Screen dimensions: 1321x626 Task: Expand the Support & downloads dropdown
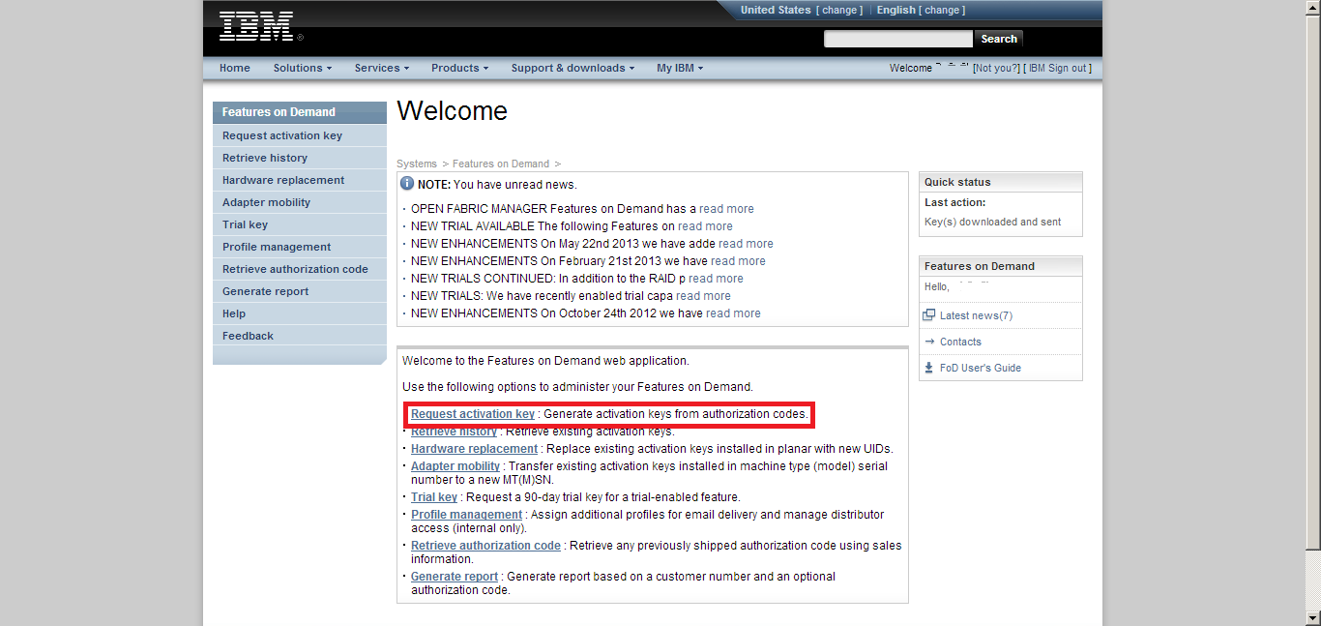point(571,68)
